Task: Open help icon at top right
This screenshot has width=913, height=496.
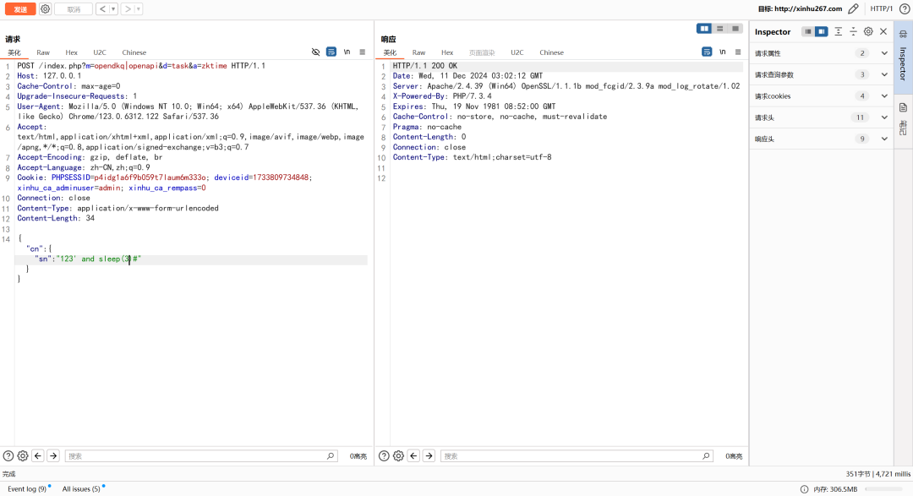Action: (905, 8)
